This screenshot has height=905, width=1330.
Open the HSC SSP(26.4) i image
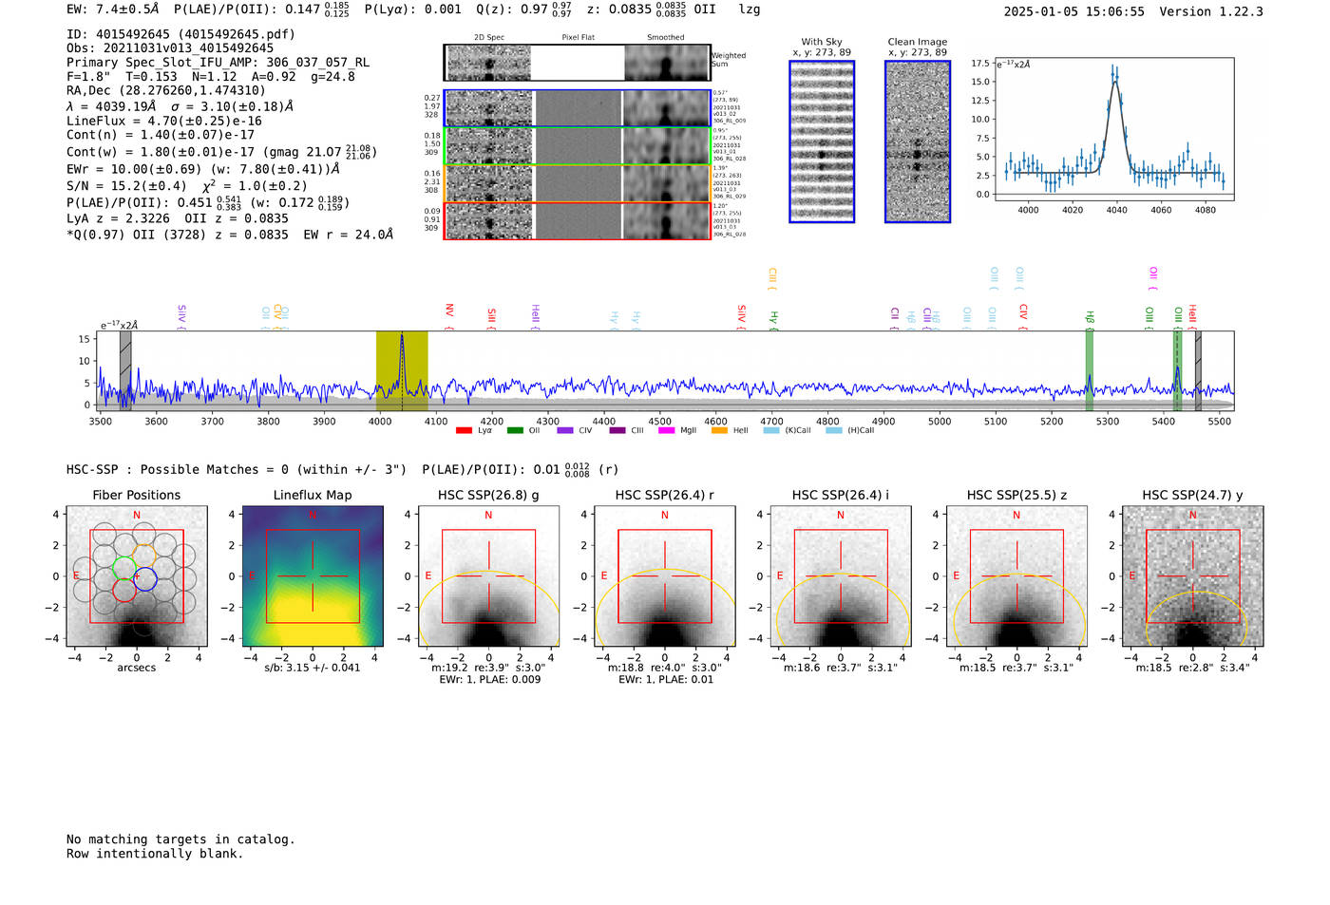coord(841,576)
